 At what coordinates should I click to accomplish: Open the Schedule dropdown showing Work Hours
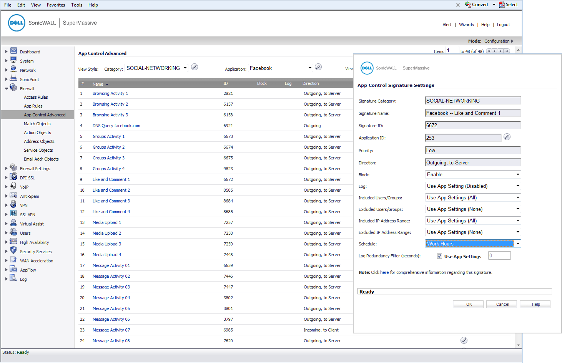[473, 244]
